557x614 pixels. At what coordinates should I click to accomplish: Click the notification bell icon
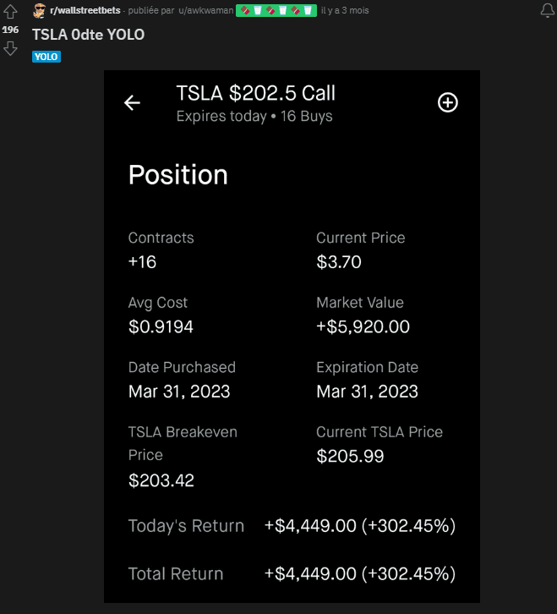[547, 11]
